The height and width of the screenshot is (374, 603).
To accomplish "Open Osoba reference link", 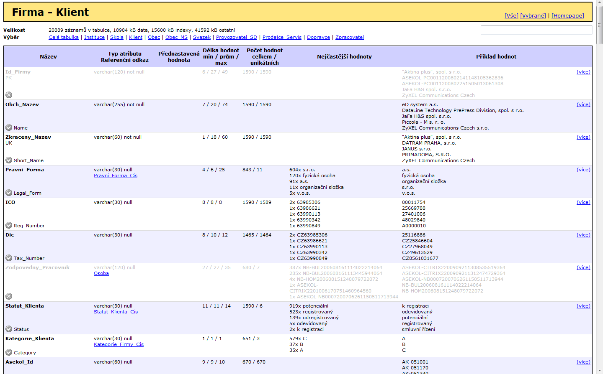I will coord(101,273).
